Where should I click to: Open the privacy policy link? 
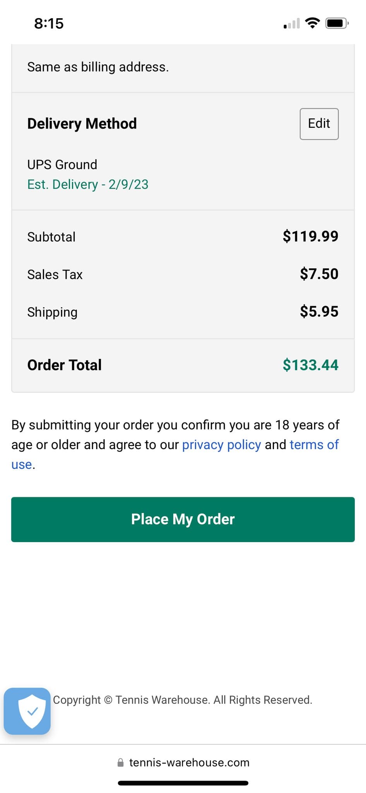click(x=222, y=445)
